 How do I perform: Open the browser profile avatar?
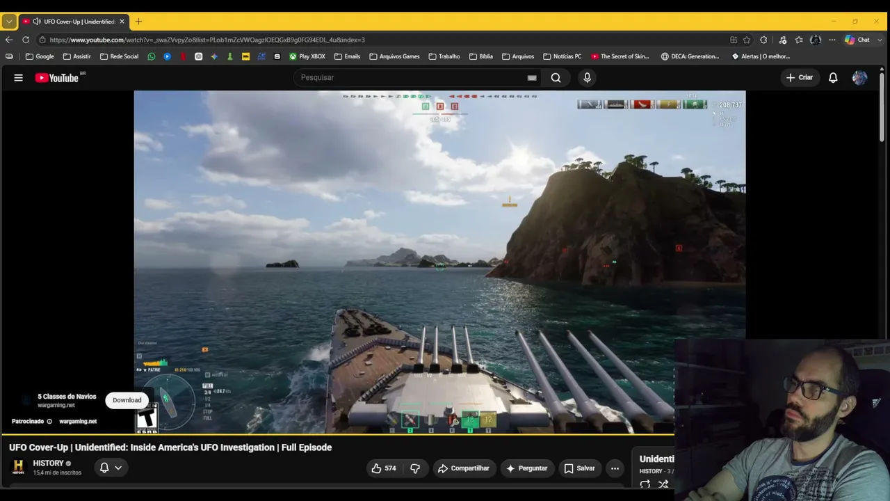(816, 40)
